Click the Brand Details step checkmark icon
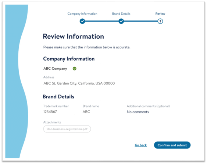 (x=121, y=21)
